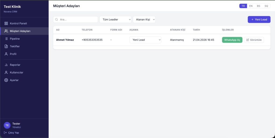Open Ahmet Yılmaz's Yeni Lead stage dropdown
The width and height of the screenshot is (275, 138).
[x=145, y=40]
